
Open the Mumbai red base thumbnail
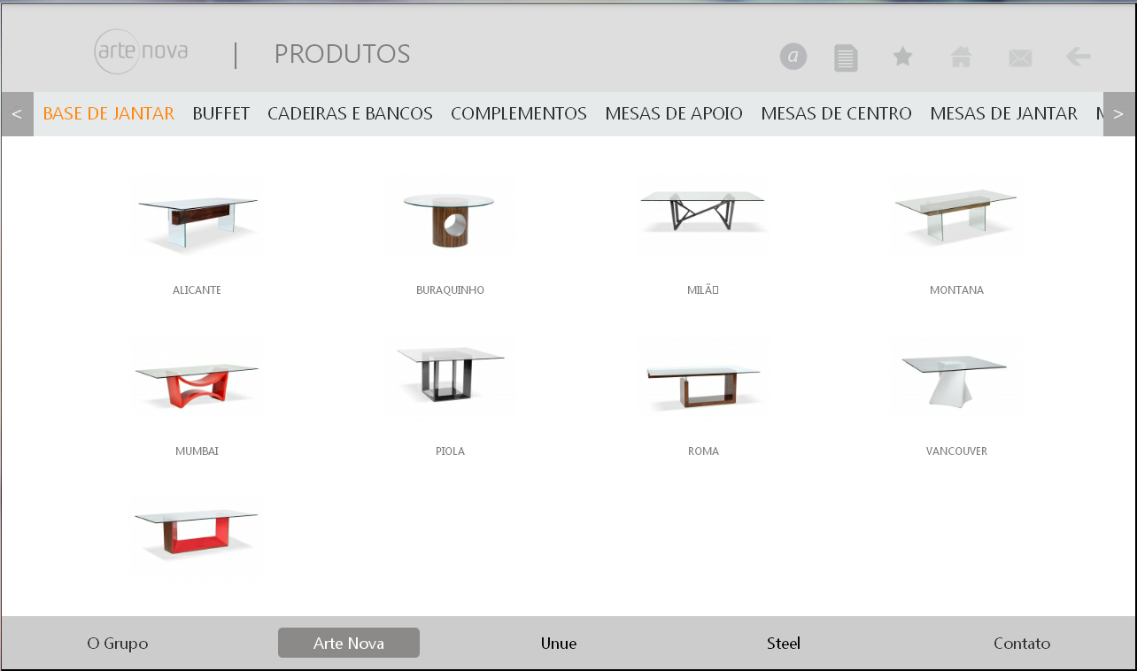(197, 376)
